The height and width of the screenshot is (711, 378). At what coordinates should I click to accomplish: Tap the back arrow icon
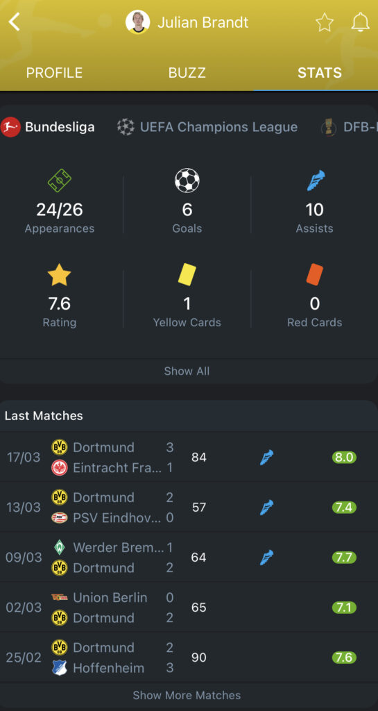coord(15,22)
